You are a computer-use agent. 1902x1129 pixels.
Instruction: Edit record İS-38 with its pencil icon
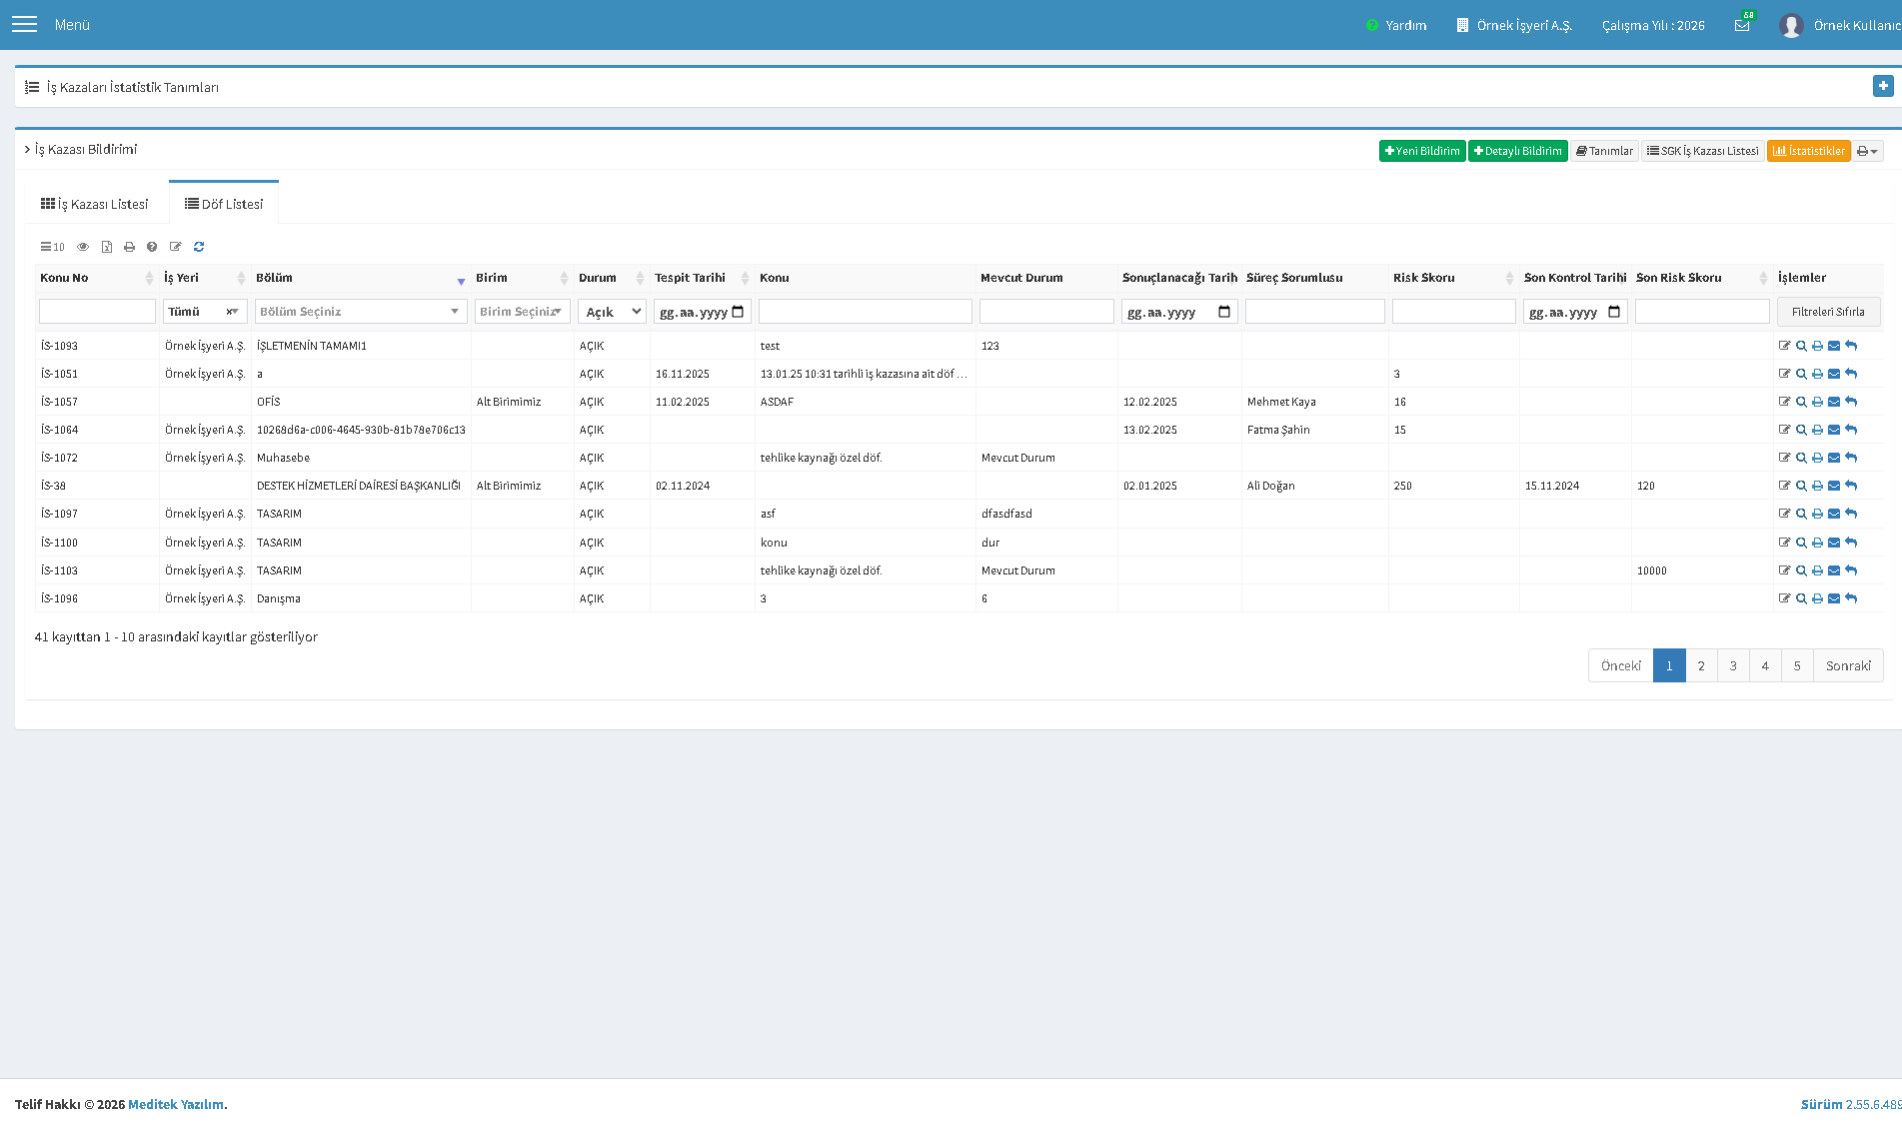point(1784,486)
